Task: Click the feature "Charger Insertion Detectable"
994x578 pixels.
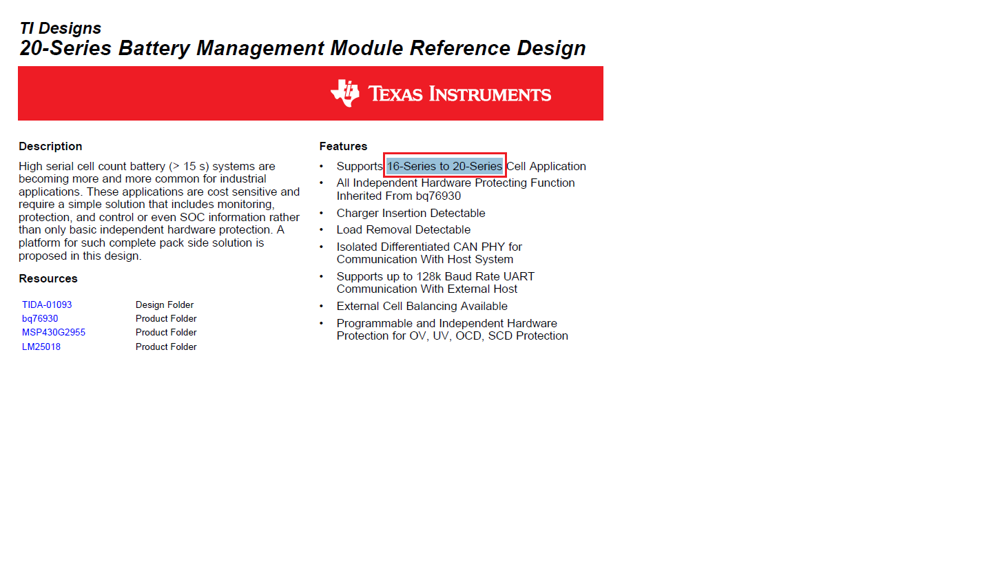Action: coord(411,213)
